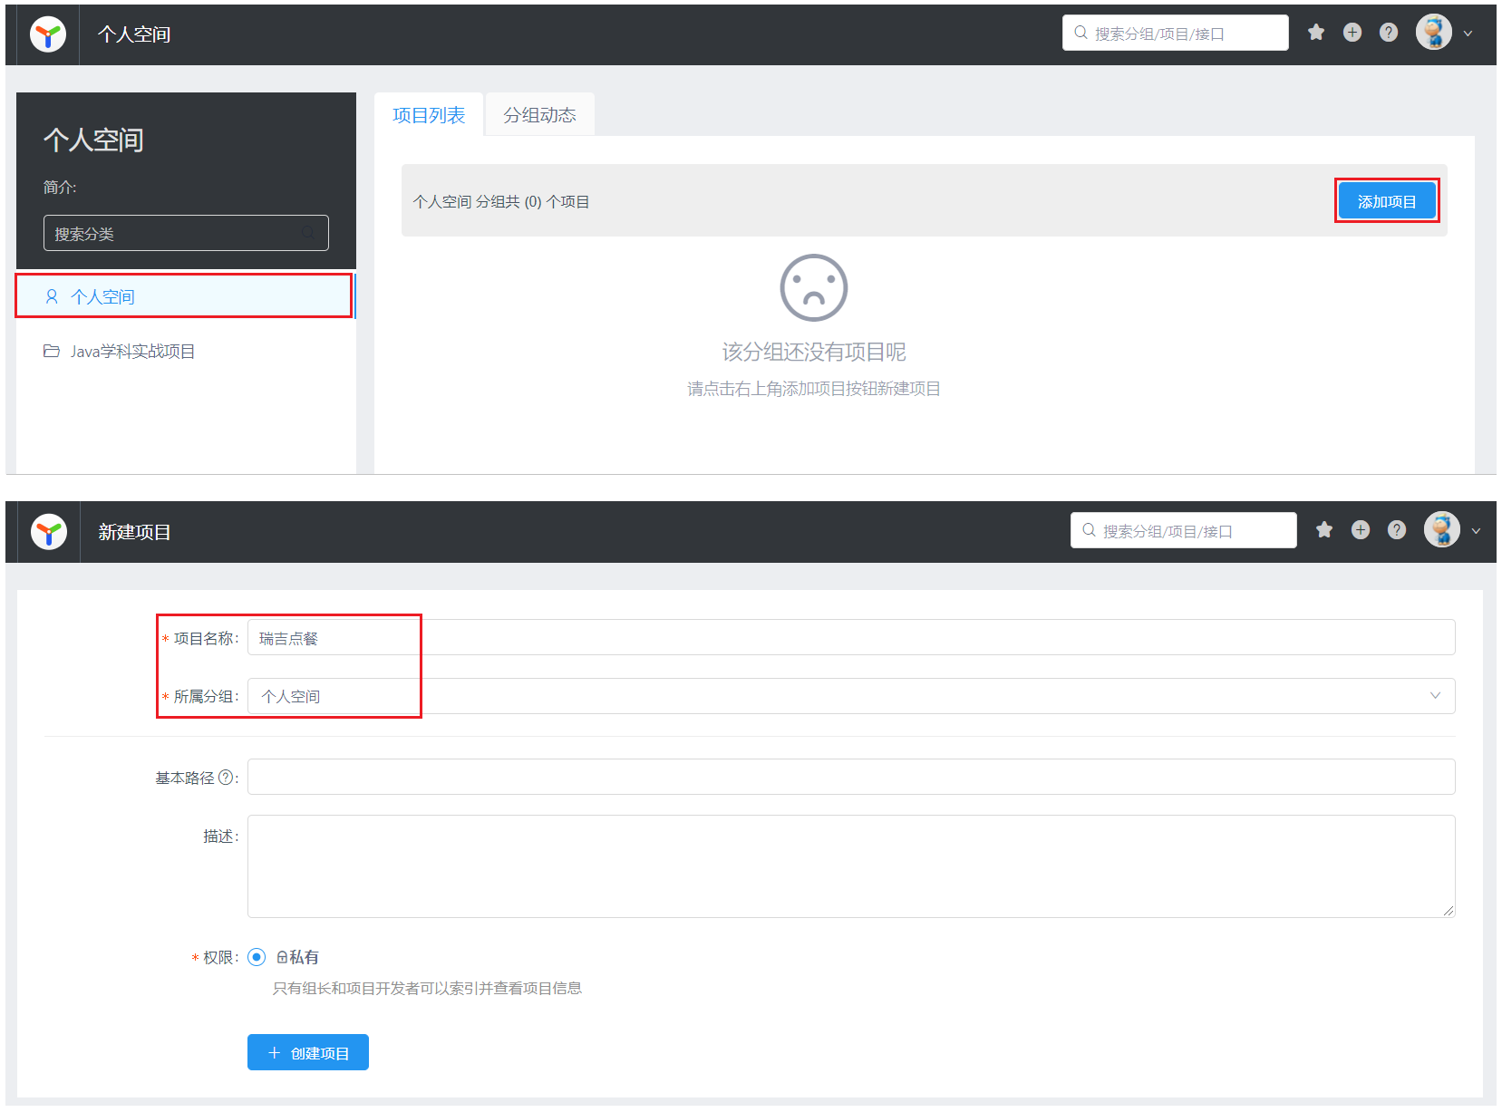This screenshot has width=1502, height=1112.
Task: Click the 搜索分类 search field
Action: [177, 234]
